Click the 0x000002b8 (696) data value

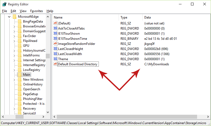click(x=156, y=49)
